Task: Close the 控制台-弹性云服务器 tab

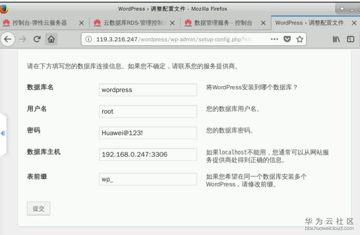Action: 81,23
